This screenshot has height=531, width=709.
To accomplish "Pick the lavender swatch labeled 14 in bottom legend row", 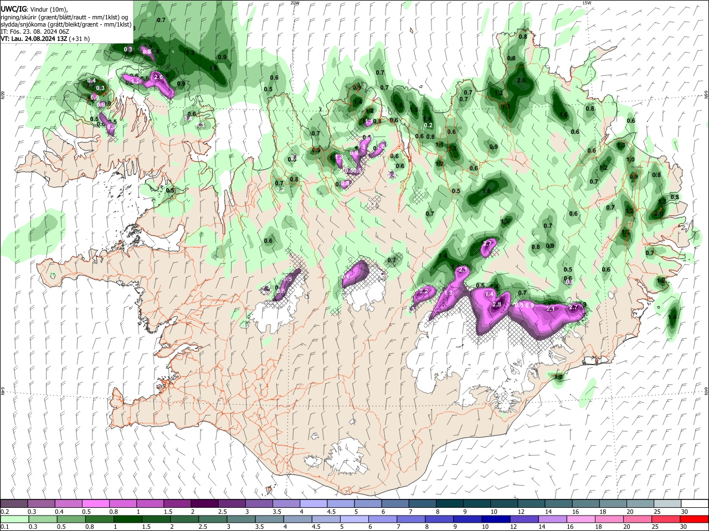I will click(553, 519).
